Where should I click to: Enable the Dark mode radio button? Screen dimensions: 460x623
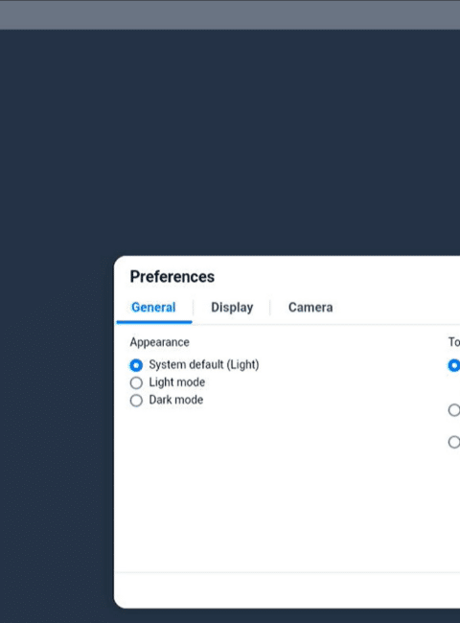point(136,400)
